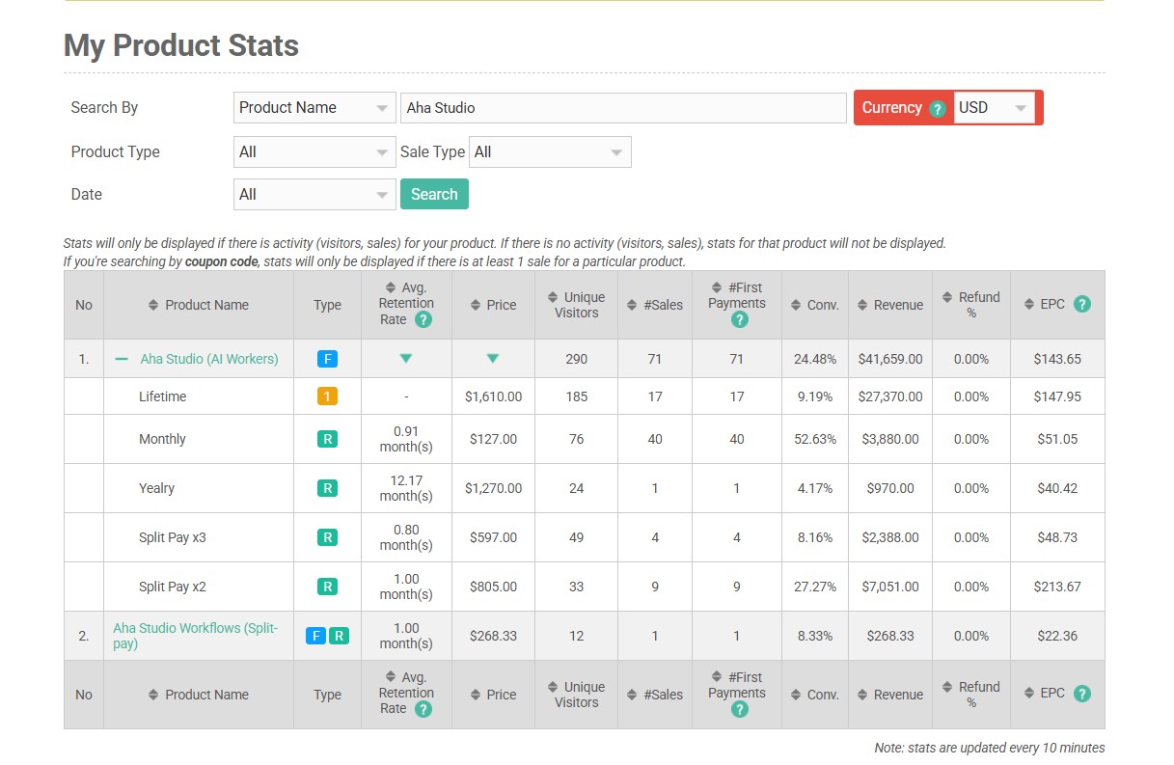Click the green Search button
This screenshot has width=1174, height=765.
click(434, 194)
